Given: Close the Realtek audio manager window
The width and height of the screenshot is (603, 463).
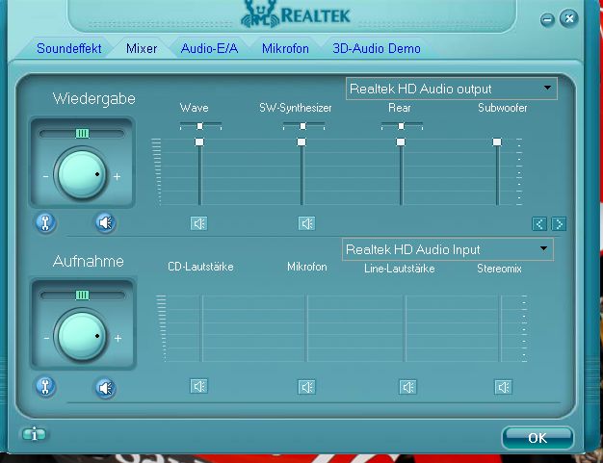Looking at the screenshot, I should [x=568, y=18].
